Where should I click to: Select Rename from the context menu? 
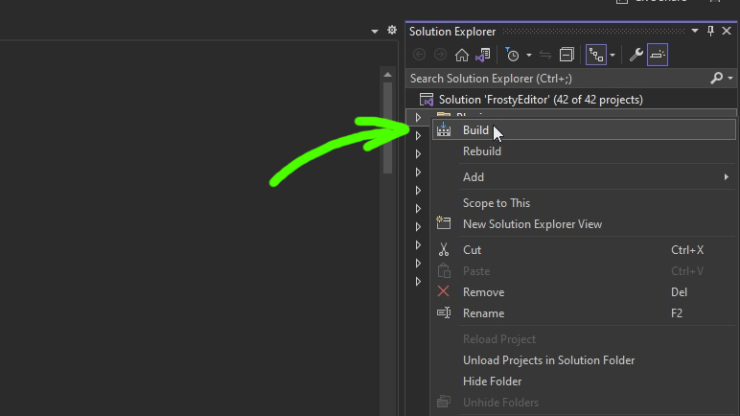click(483, 313)
